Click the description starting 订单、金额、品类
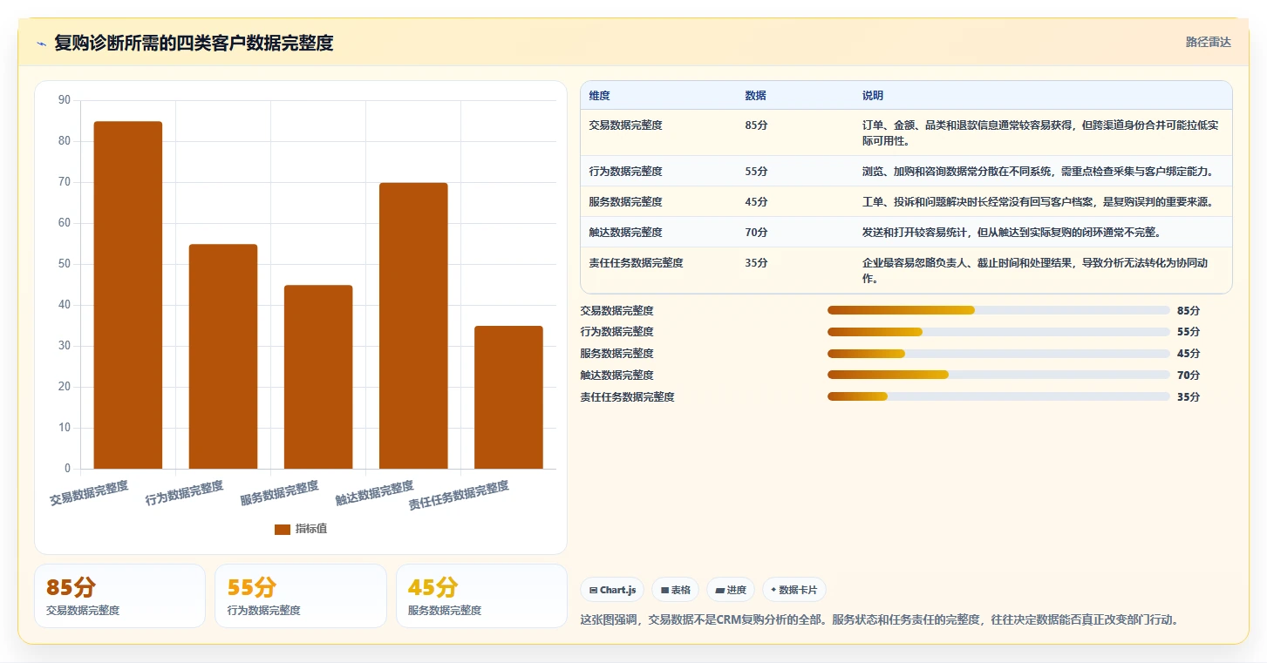The height and width of the screenshot is (663, 1267). click(1041, 133)
